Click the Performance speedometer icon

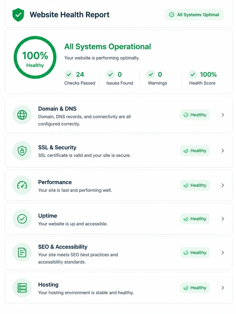coord(22,185)
